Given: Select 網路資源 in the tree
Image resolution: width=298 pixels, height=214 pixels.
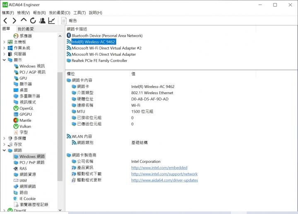Looking at the screenshot, I should coord(25,174).
